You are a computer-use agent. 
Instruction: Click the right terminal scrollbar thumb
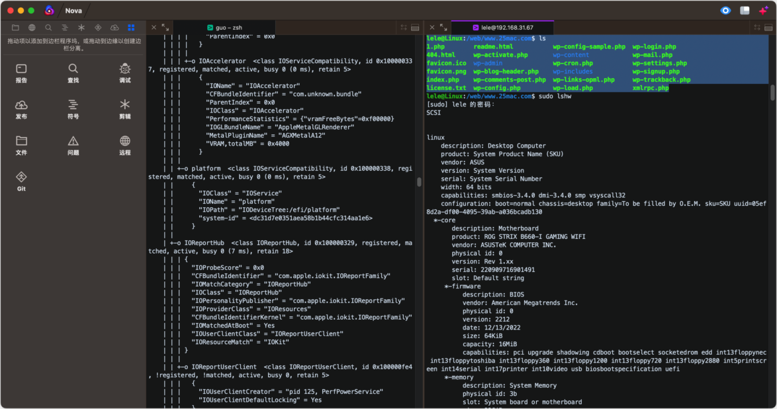tap(772, 93)
